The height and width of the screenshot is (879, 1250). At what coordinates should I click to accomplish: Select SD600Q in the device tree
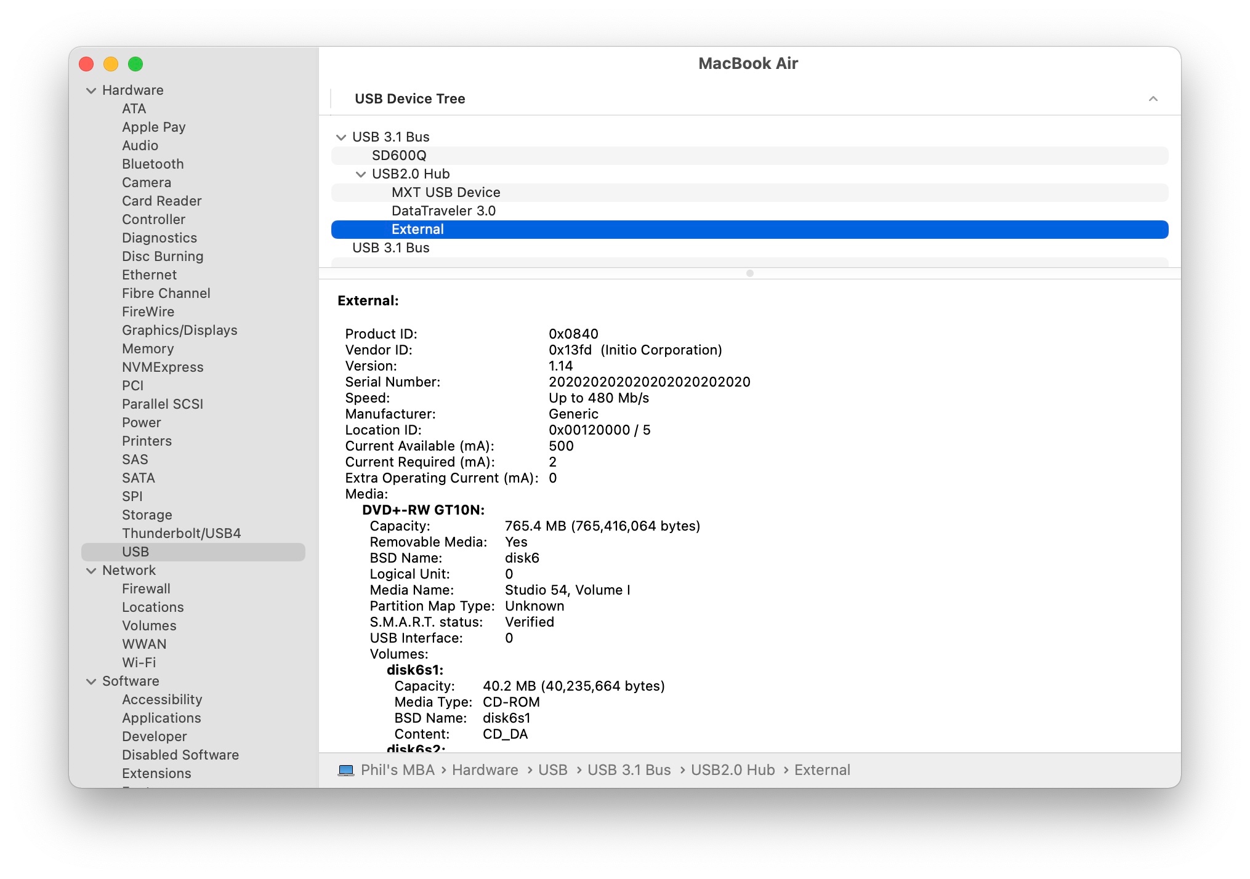tap(399, 156)
